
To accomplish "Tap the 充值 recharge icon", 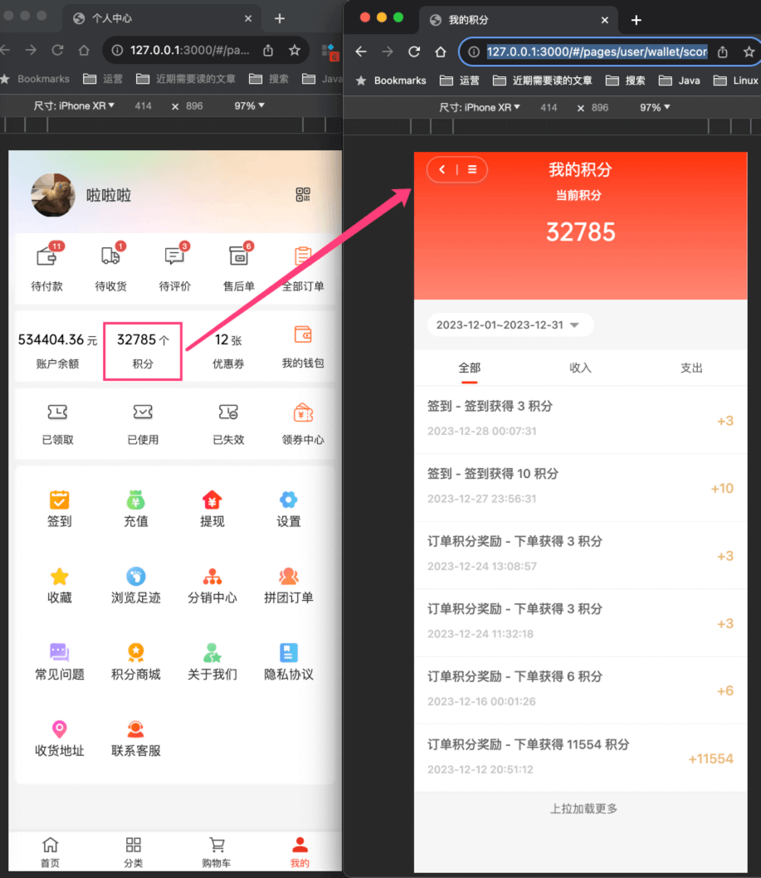I will (135, 500).
